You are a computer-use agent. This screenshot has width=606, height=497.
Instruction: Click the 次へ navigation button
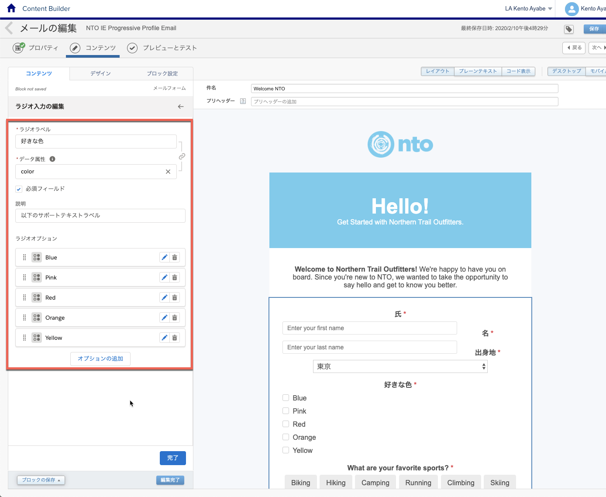(598, 48)
